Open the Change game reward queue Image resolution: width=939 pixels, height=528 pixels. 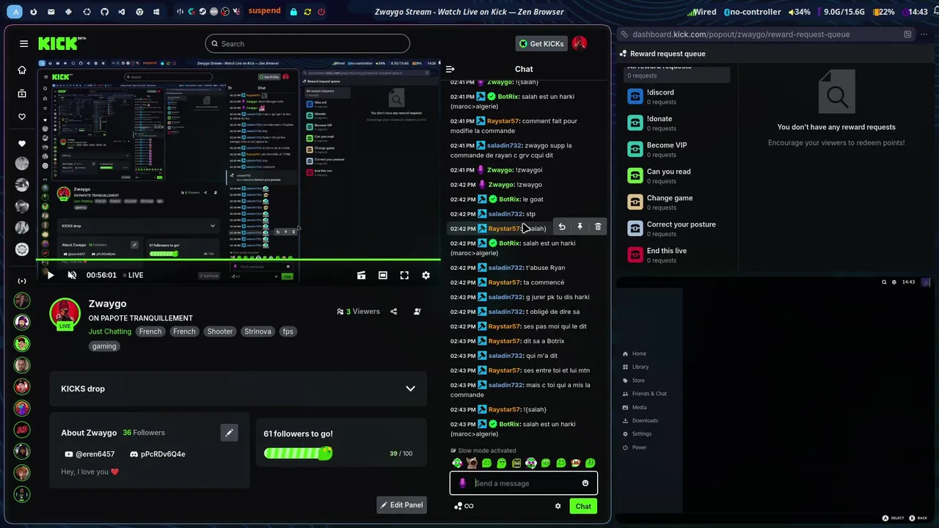[679, 202]
